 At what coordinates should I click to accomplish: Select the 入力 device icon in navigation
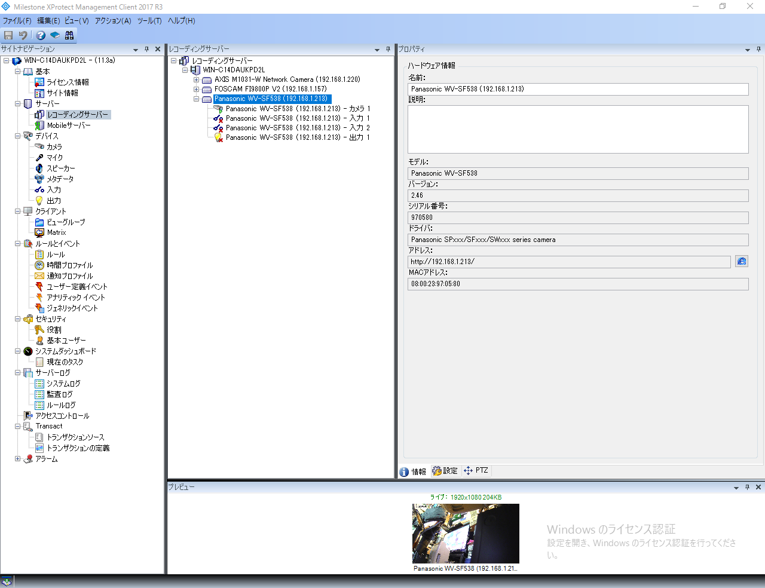[x=39, y=189]
